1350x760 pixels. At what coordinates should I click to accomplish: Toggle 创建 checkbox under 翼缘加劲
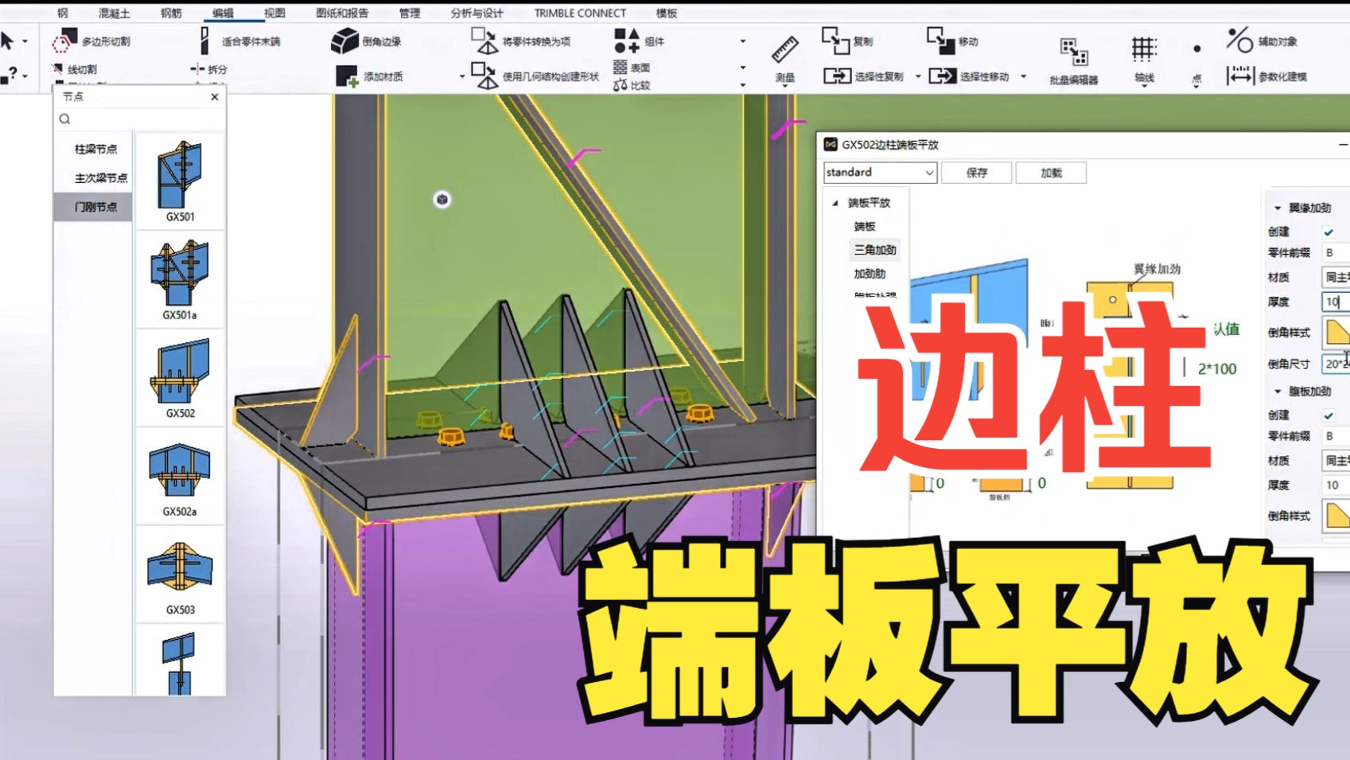pyautogui.click(x=1329, y=232)
